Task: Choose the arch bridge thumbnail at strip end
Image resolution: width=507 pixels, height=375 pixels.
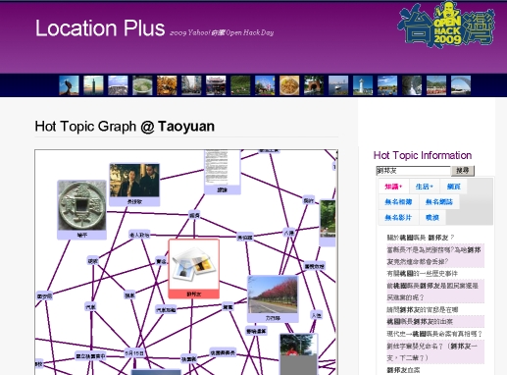Action: (461, 85)
